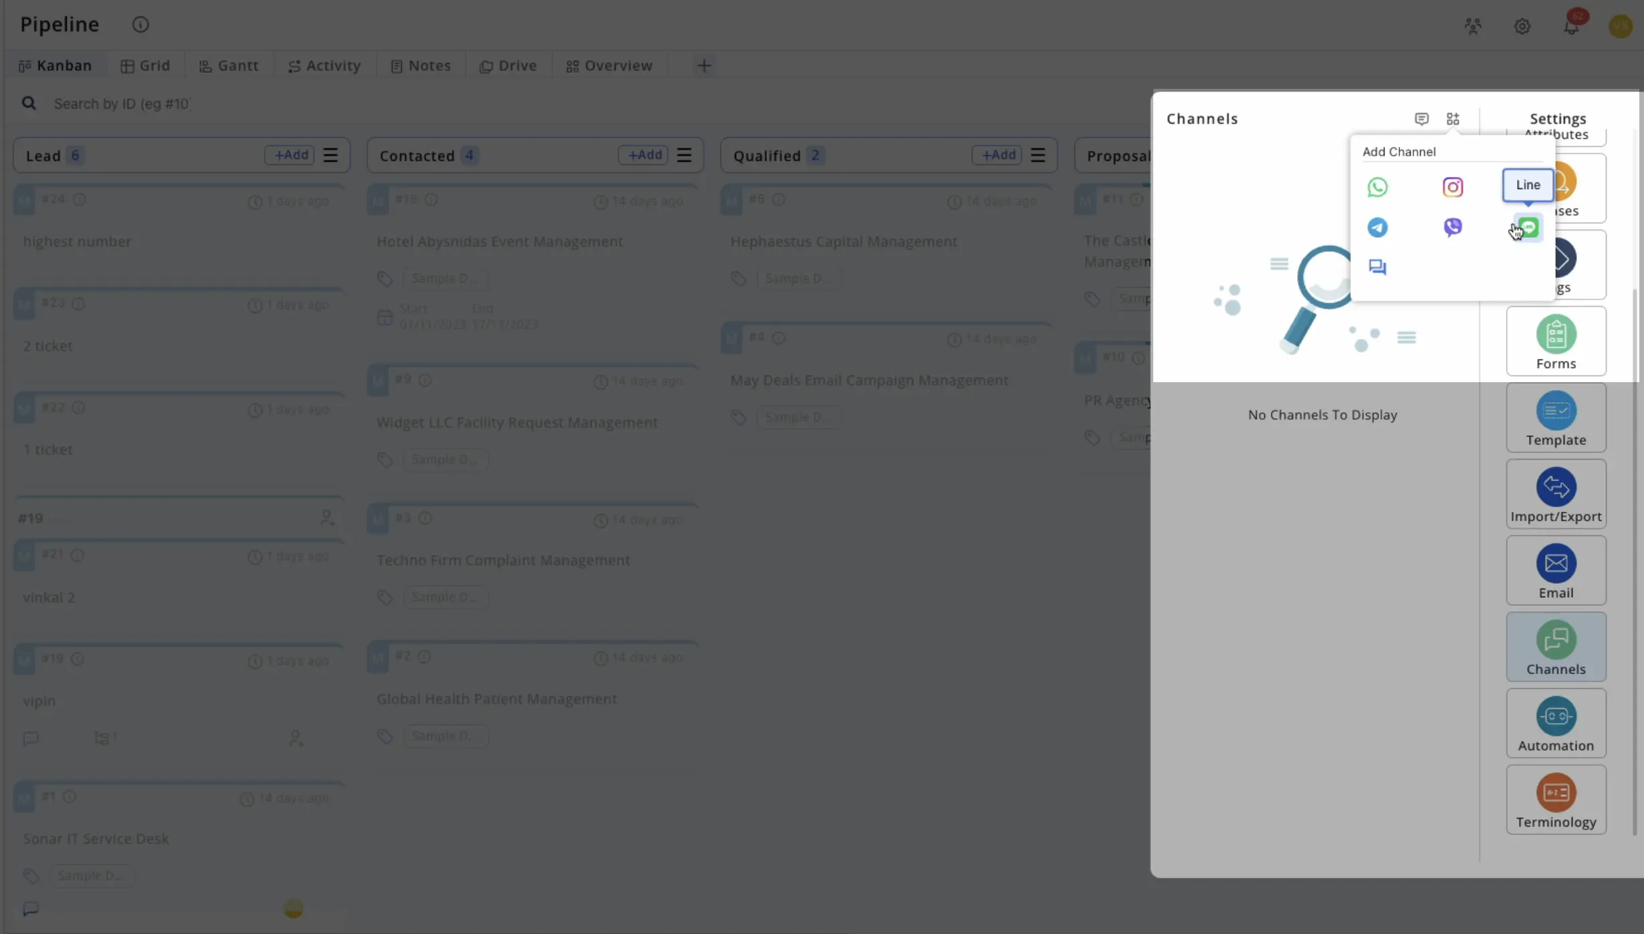Switch to Overview tab
1644x934 pixels.
tap(609, 65)
